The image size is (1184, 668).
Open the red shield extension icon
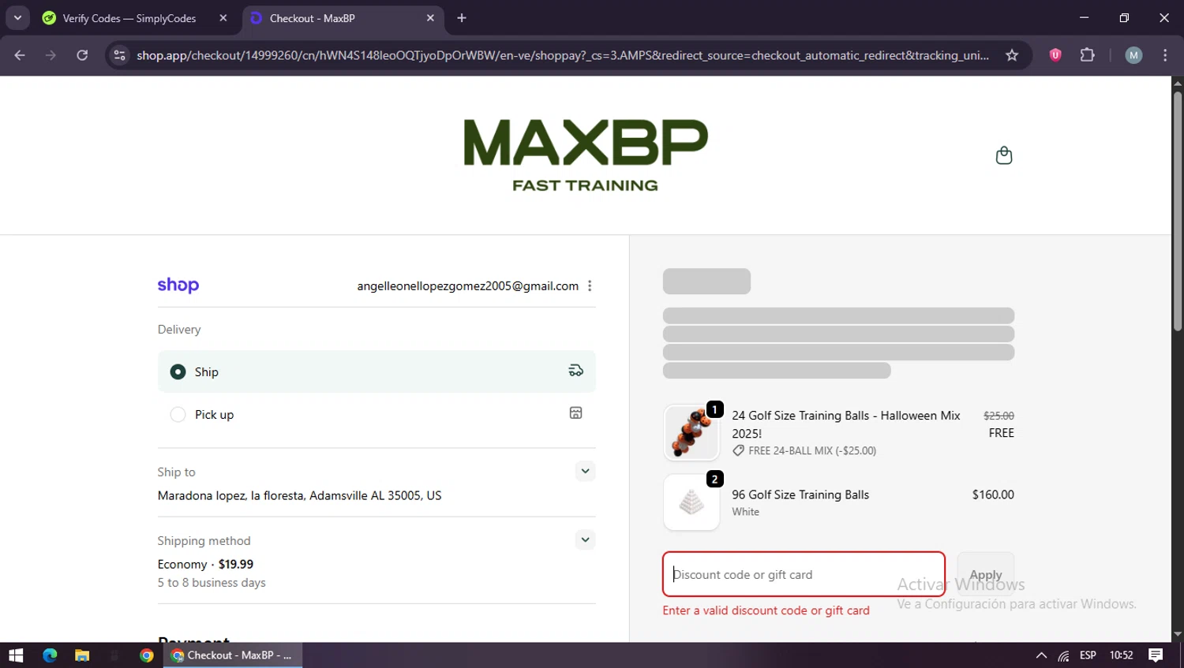point(1055,55)
